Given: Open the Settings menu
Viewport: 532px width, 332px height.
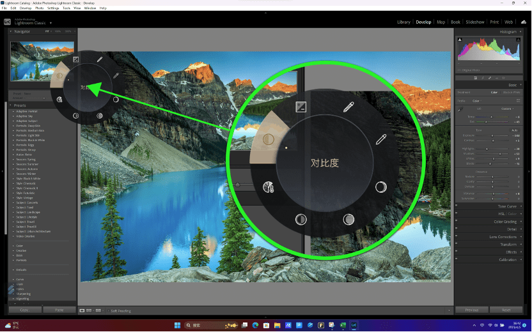Looking at the screenshot, I should coord(53,8).
